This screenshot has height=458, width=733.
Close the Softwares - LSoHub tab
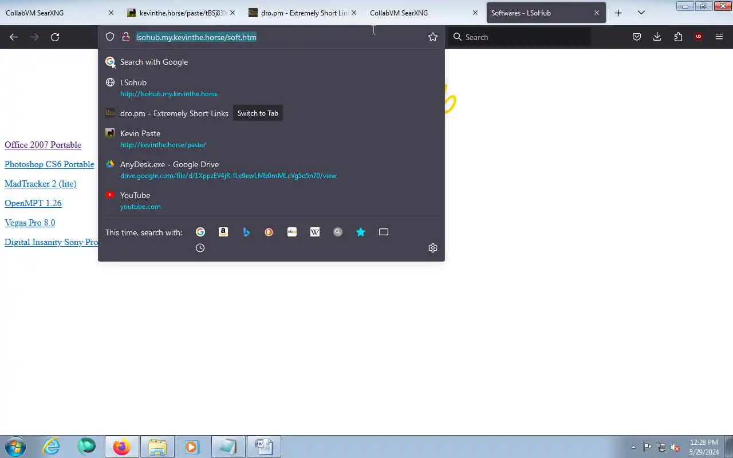click(x=597, y=13)
